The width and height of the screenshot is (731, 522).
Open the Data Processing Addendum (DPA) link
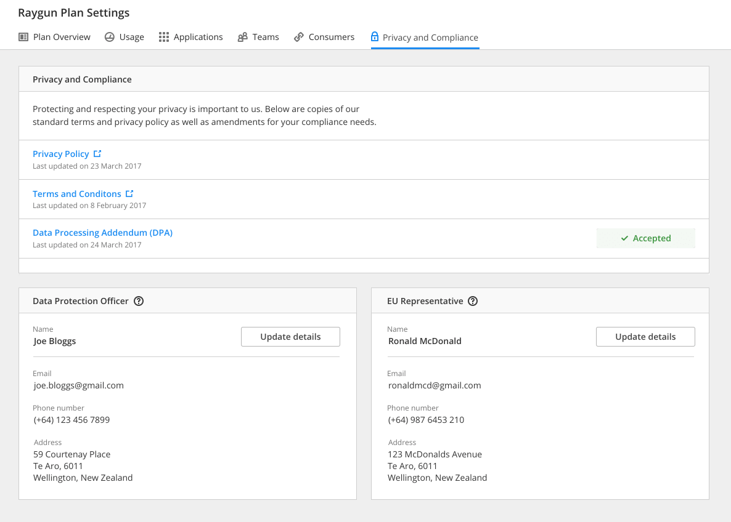(x=102, y=232)
